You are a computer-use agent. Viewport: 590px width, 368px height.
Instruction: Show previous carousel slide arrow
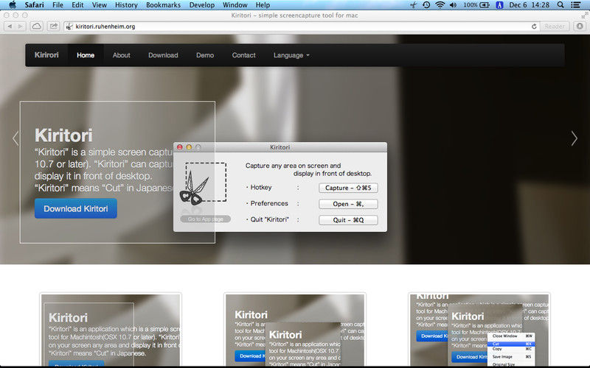pos(15,138)
